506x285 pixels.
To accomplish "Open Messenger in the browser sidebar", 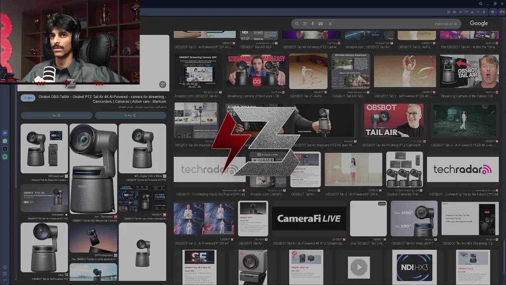I will click(x=5, y=133).
